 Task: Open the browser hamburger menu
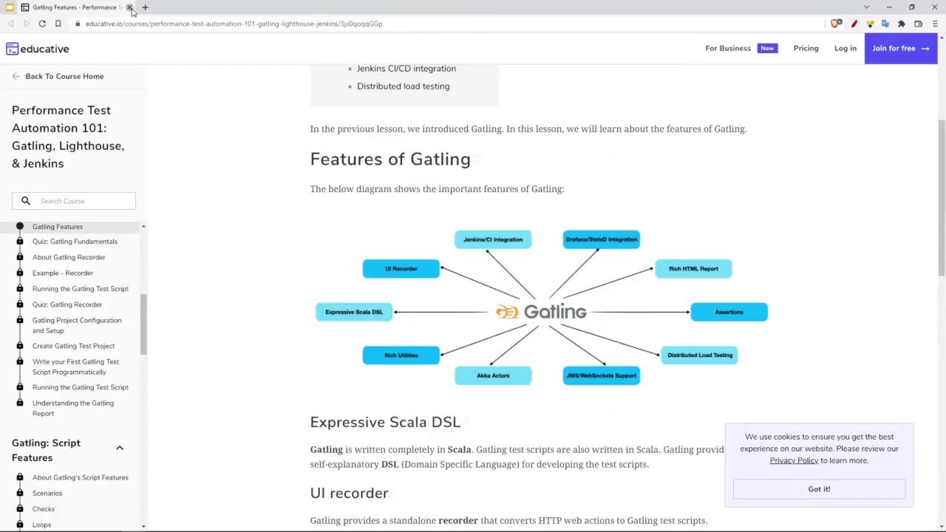click(x=934, y=24)
